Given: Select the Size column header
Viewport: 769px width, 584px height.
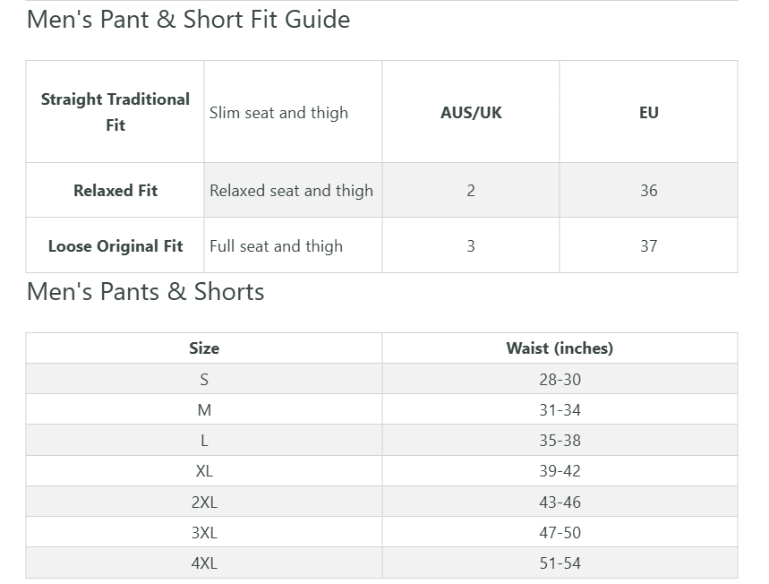Looking at the screenshot, I should [x=204, y=348].
